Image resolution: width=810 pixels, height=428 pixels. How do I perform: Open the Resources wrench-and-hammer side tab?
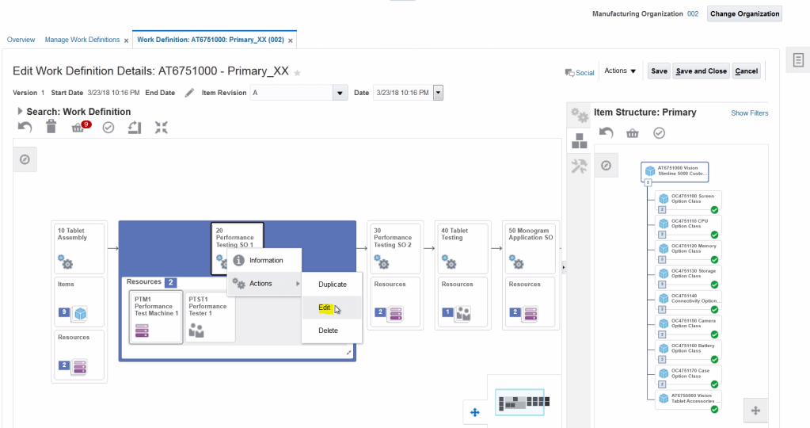pyautogui.click(x=580, y=166)
